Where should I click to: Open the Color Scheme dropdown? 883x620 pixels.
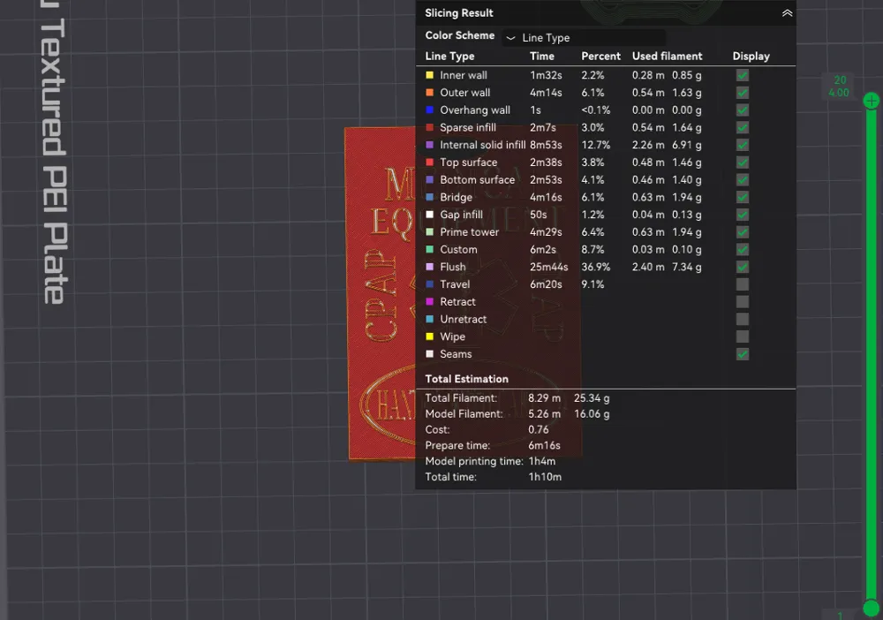[x=584, y=38]
